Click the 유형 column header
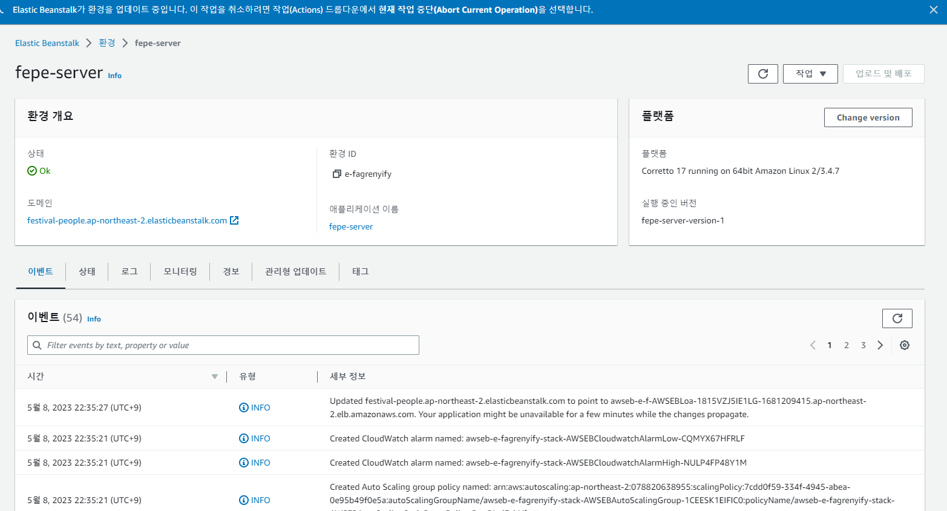Screen dimensions: 947x511 (247, 377)
